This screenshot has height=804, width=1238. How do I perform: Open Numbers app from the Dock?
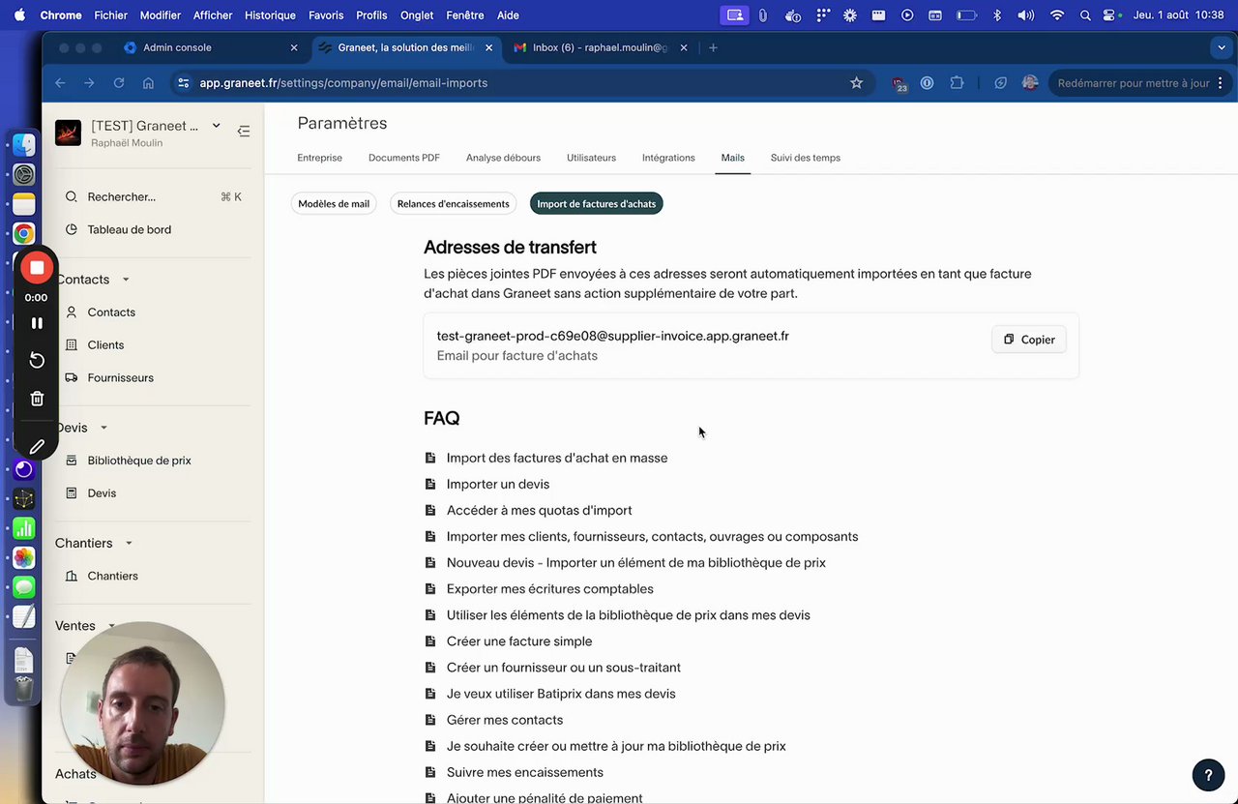pos(24,528)
